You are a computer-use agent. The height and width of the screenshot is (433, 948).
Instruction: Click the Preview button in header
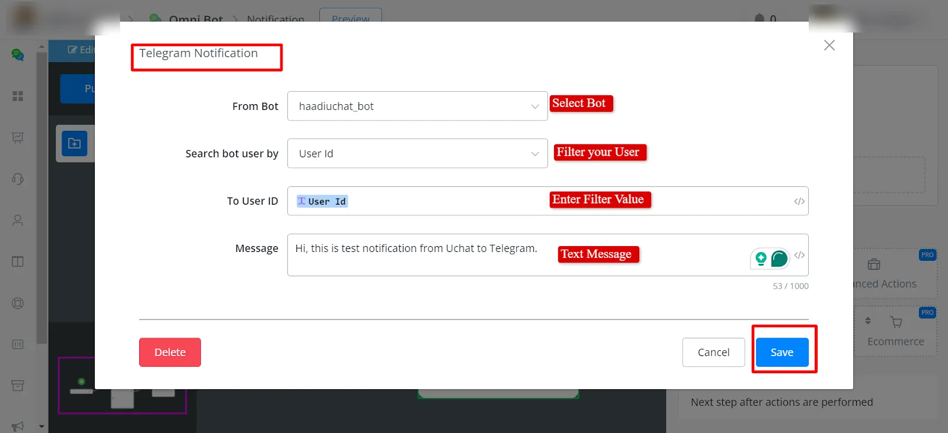[x=351, y=17]
